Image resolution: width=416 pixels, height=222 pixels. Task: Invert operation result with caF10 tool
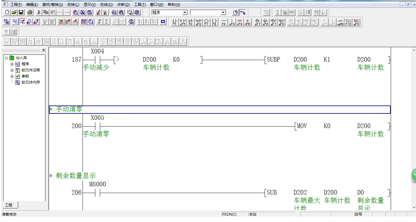340,22
